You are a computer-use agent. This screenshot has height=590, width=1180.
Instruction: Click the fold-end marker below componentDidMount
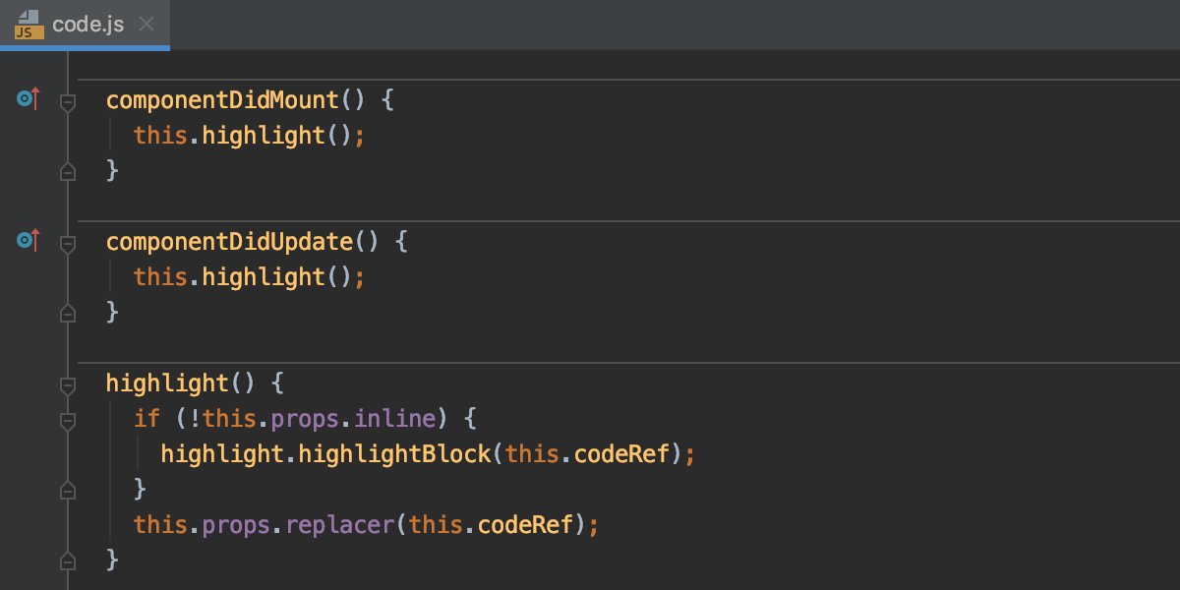tap(67, 171)
